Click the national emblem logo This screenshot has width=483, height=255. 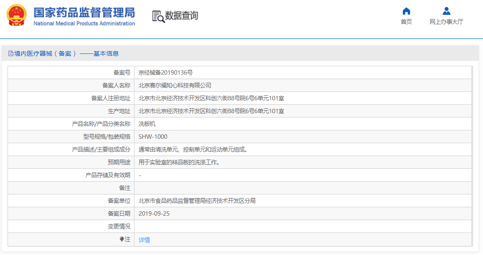click(x=17, y=15)
